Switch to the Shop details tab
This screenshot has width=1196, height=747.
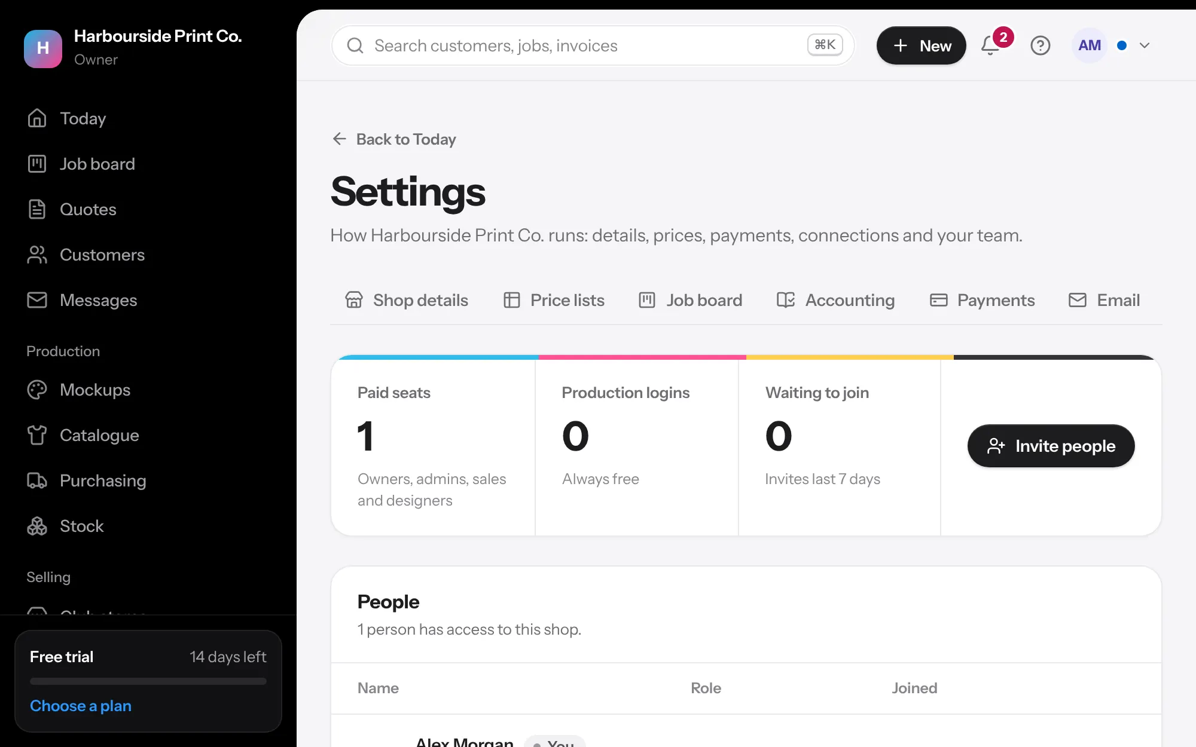[x=407, y=300]
